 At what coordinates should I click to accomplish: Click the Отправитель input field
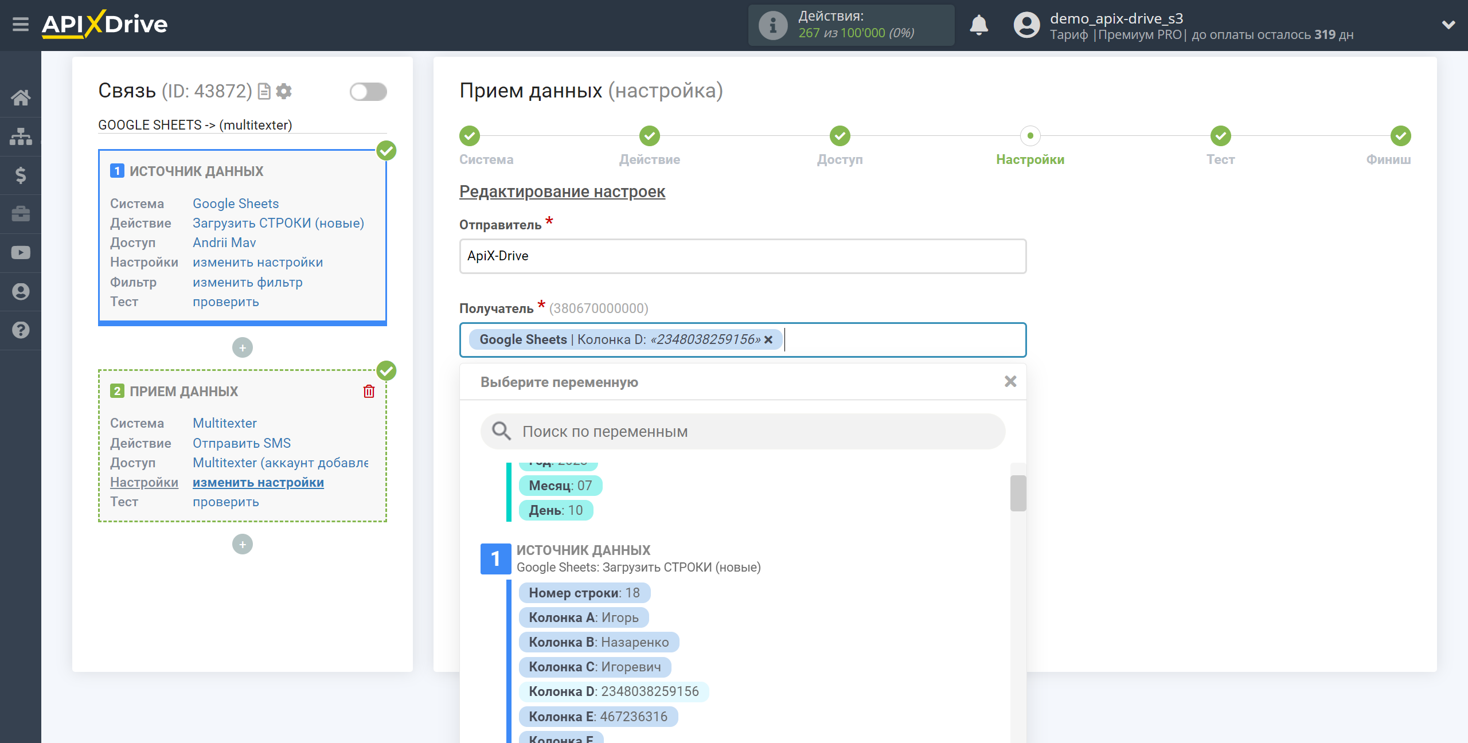[x=743, y=256]
